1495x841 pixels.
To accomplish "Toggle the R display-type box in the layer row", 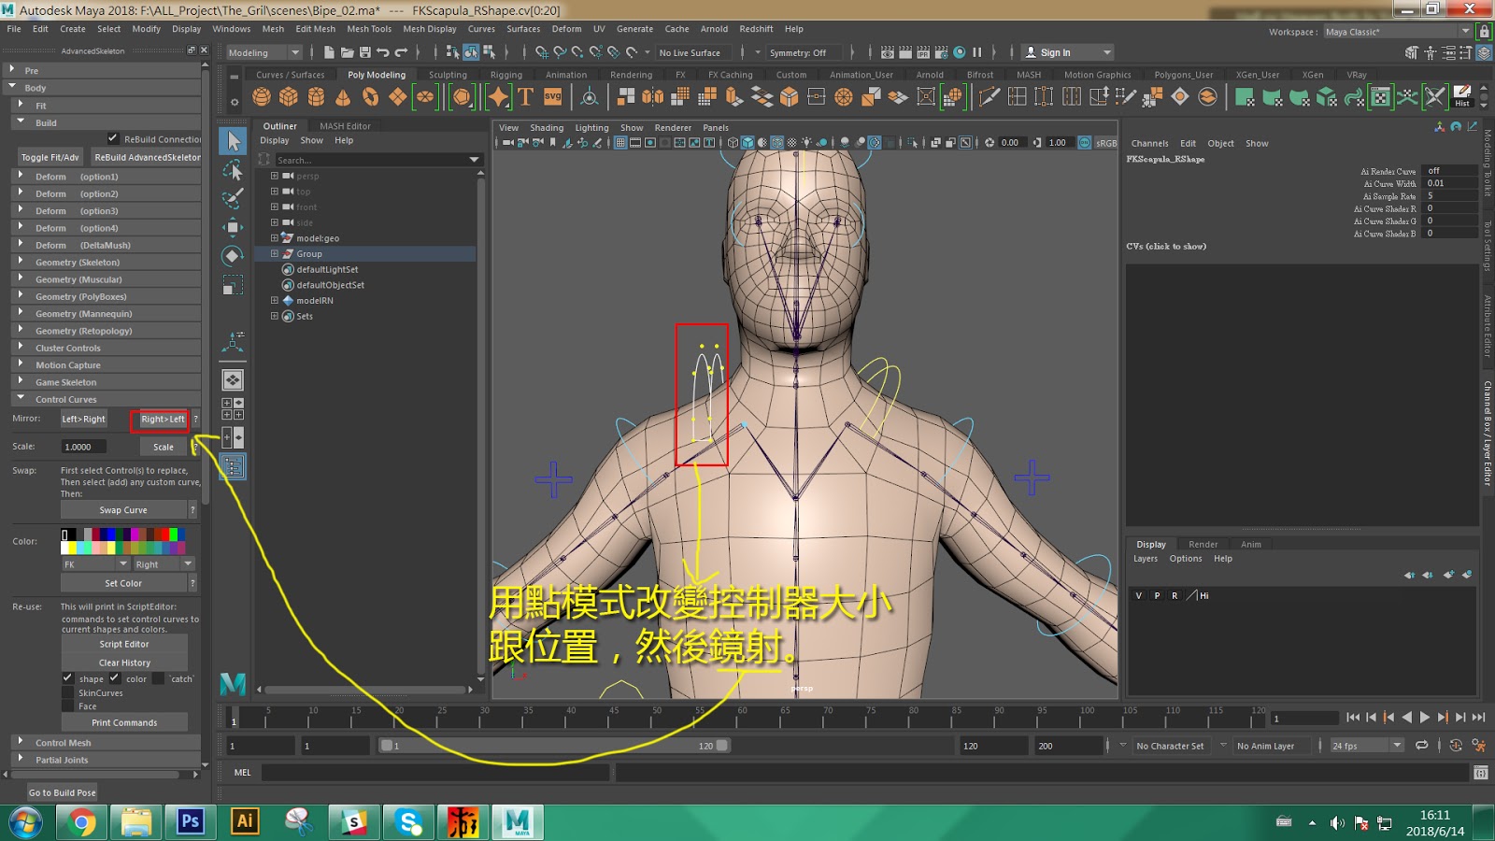I will (1175, 595).
